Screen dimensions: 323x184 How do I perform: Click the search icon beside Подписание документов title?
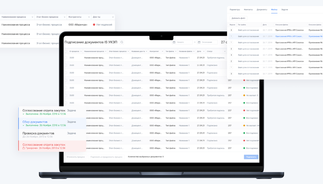coord(122,42)
